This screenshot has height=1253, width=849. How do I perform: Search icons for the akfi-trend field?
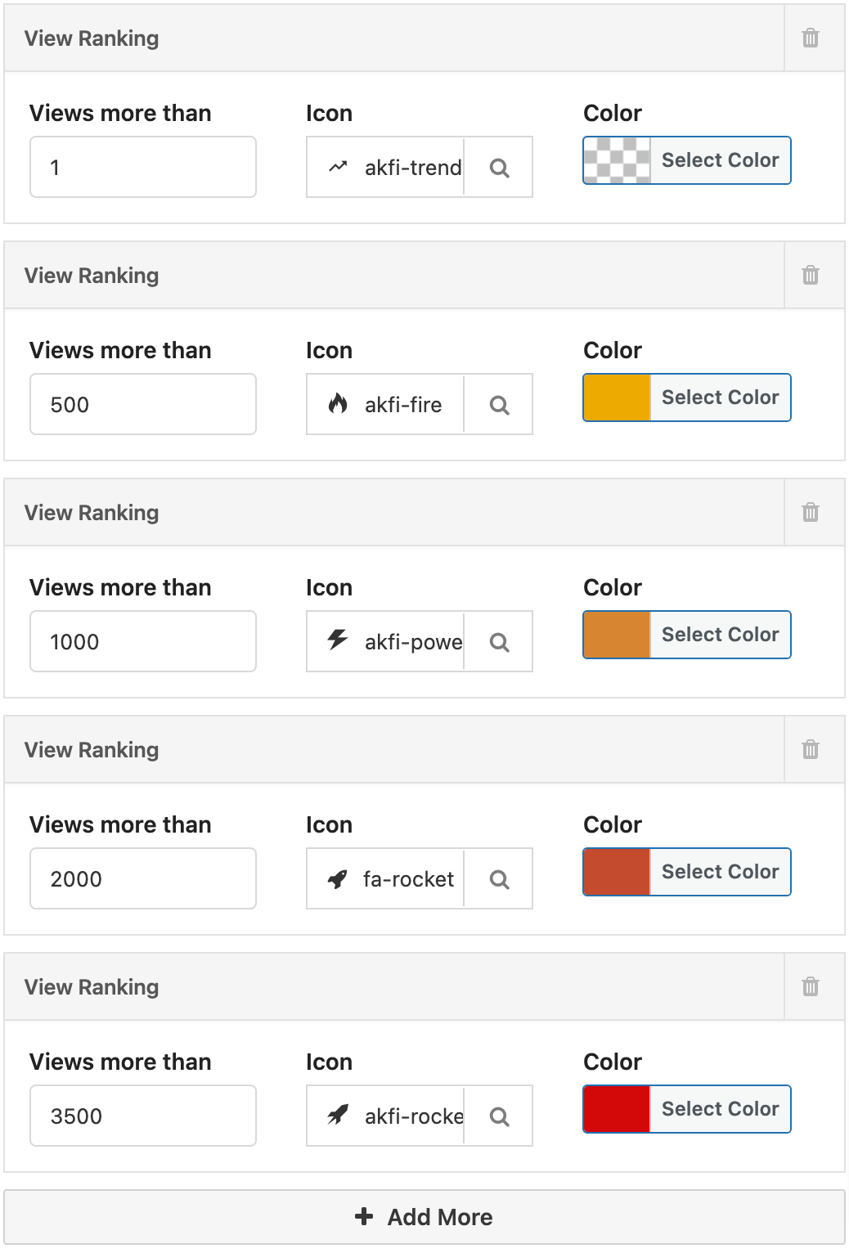pyautogui.click(x=499, y=168)
